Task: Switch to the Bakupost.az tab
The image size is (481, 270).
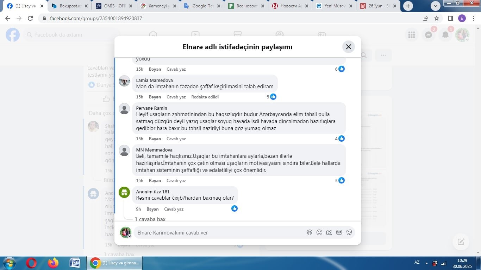Action: (x=69, y=6)
